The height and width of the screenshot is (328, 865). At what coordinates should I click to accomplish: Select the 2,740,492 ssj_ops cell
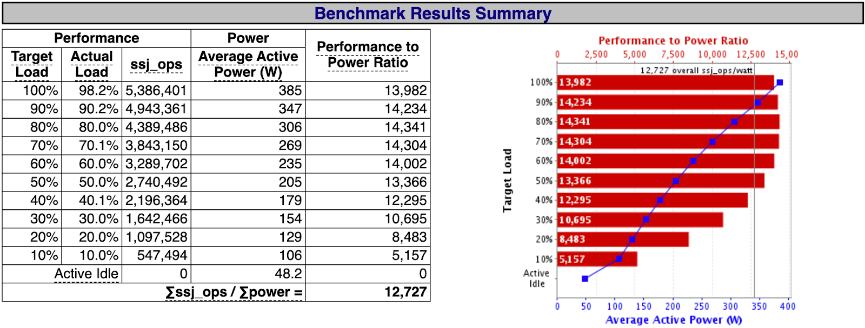tap(156, 182)
